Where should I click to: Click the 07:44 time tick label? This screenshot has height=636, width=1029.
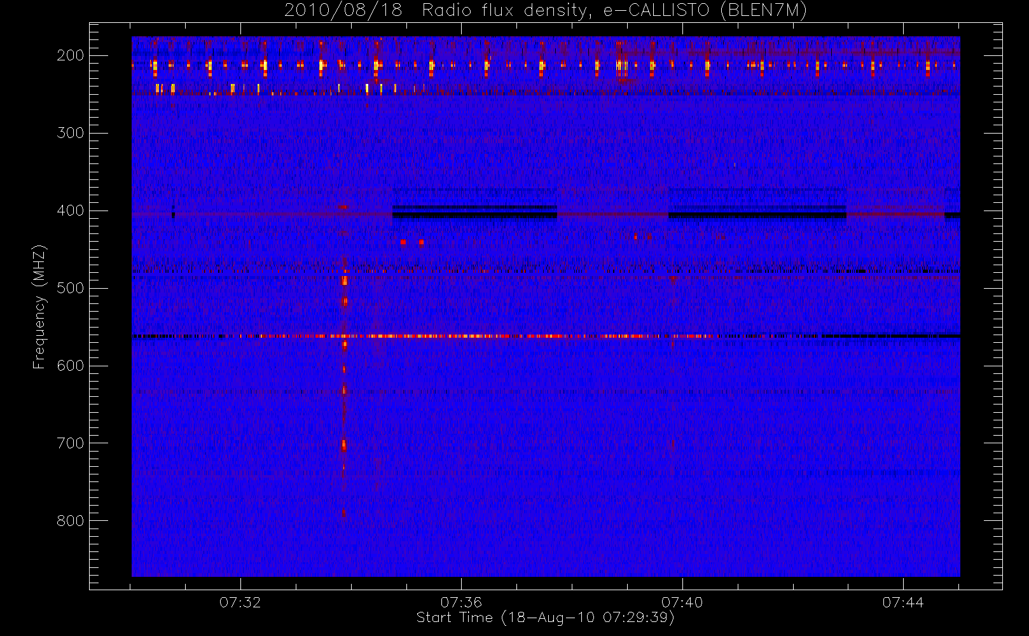(903, 602)
